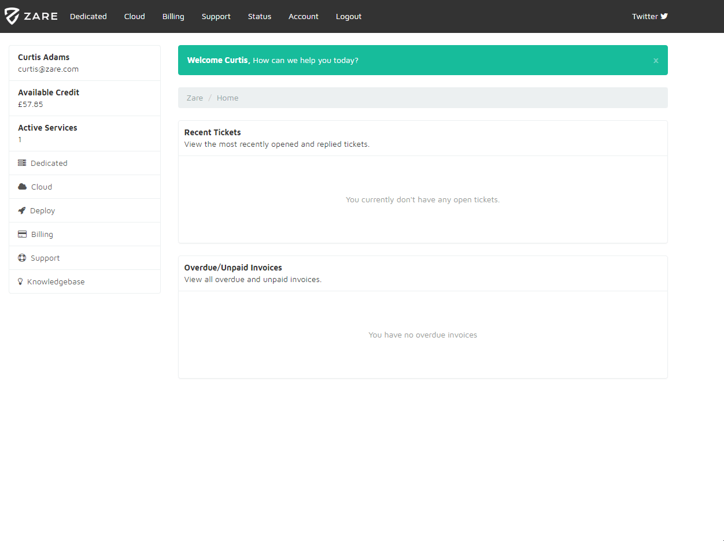The image size is (724, 541).
Task: Click 'View the most recently opened' description
Action: pos(277,144)
